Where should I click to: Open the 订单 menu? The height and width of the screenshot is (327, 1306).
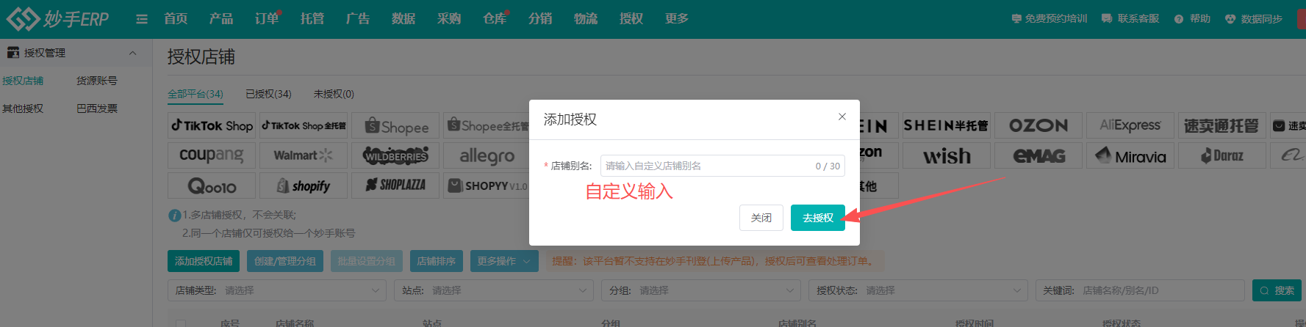coord(267,18)
